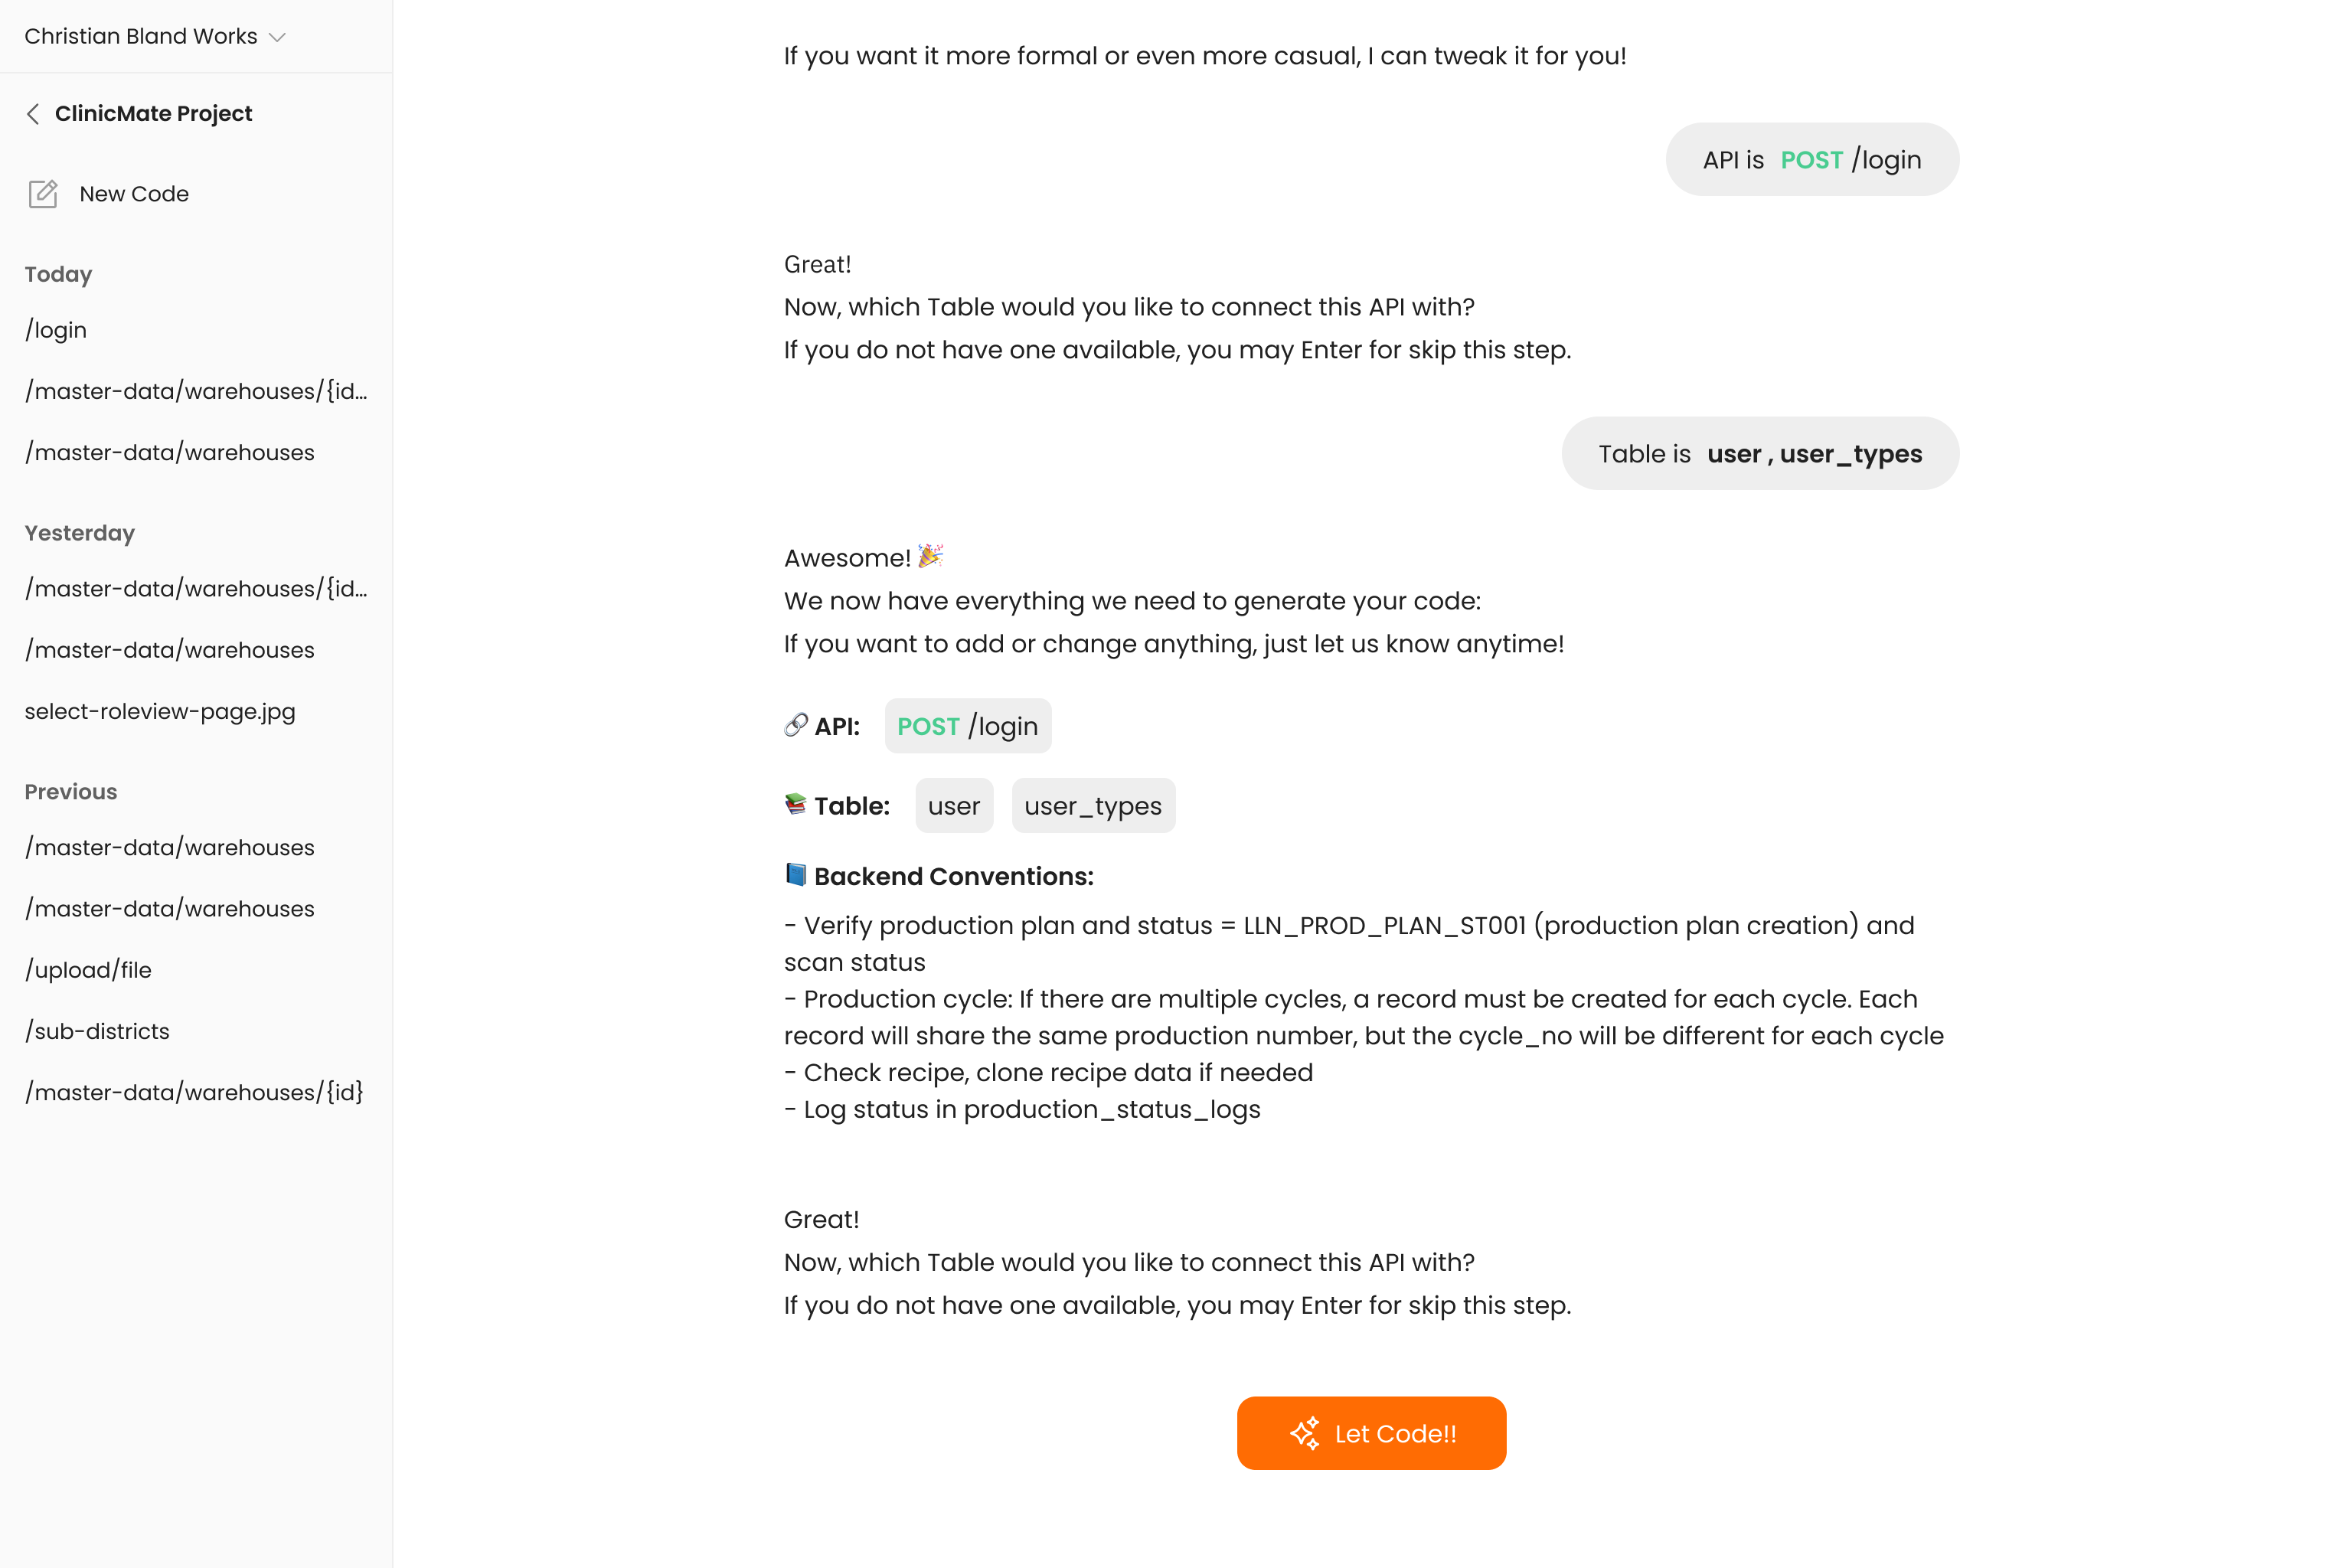Open the /login chat under Today
This screenshot has height=1568, width=2352.
tap(56, 330)
